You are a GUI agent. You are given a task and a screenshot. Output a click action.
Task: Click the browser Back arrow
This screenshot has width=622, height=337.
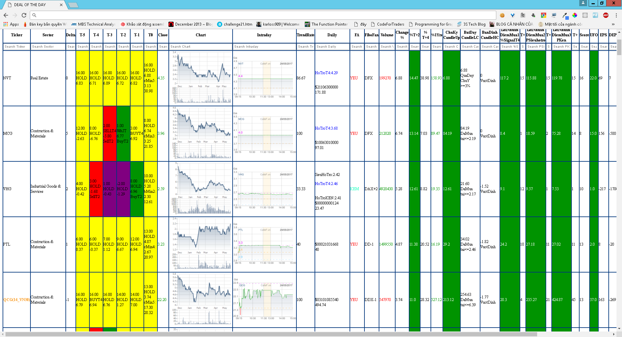coord(6,15)
